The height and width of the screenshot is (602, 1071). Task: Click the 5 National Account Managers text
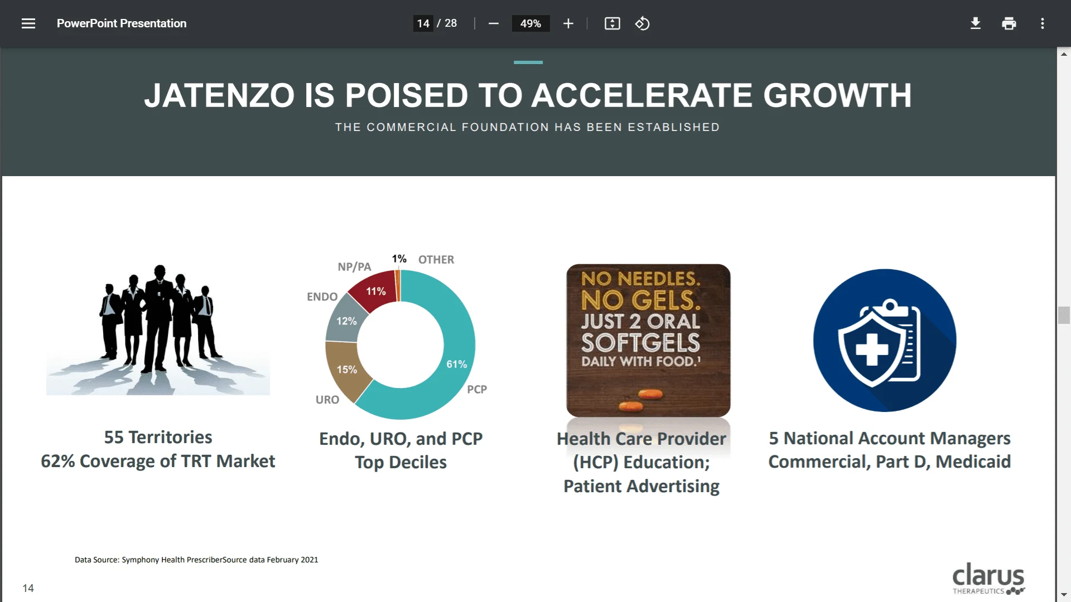click(x=890, y=438)
